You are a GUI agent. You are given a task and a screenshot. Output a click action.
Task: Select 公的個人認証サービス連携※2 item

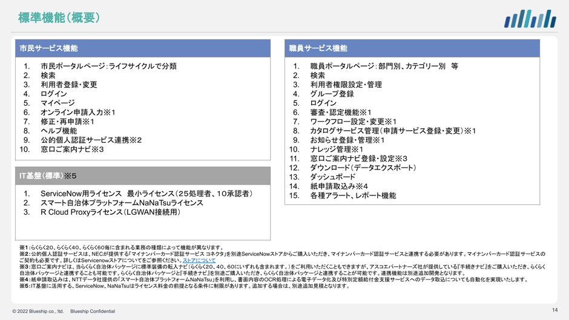91,140
